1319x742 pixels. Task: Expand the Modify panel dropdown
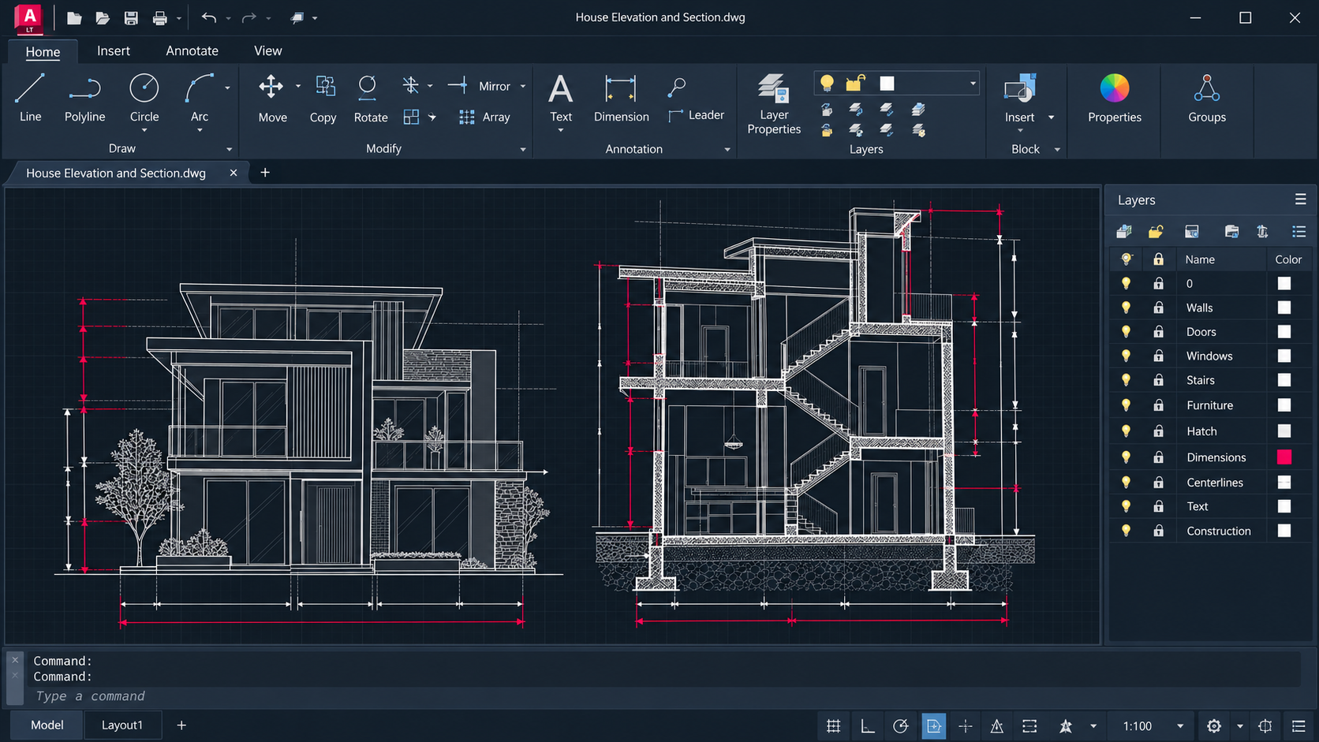click(523, 149)
